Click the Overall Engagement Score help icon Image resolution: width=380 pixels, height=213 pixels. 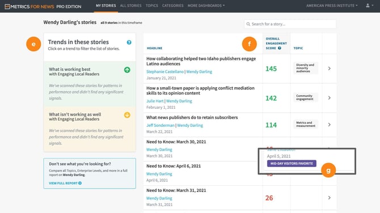280,48
